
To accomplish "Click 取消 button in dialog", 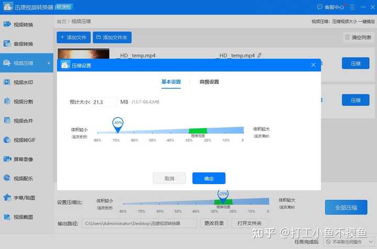I will tap(169, 178).
